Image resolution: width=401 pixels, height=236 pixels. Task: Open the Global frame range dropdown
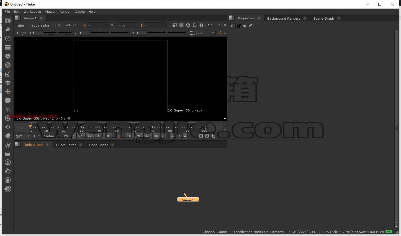click(51, 136)
